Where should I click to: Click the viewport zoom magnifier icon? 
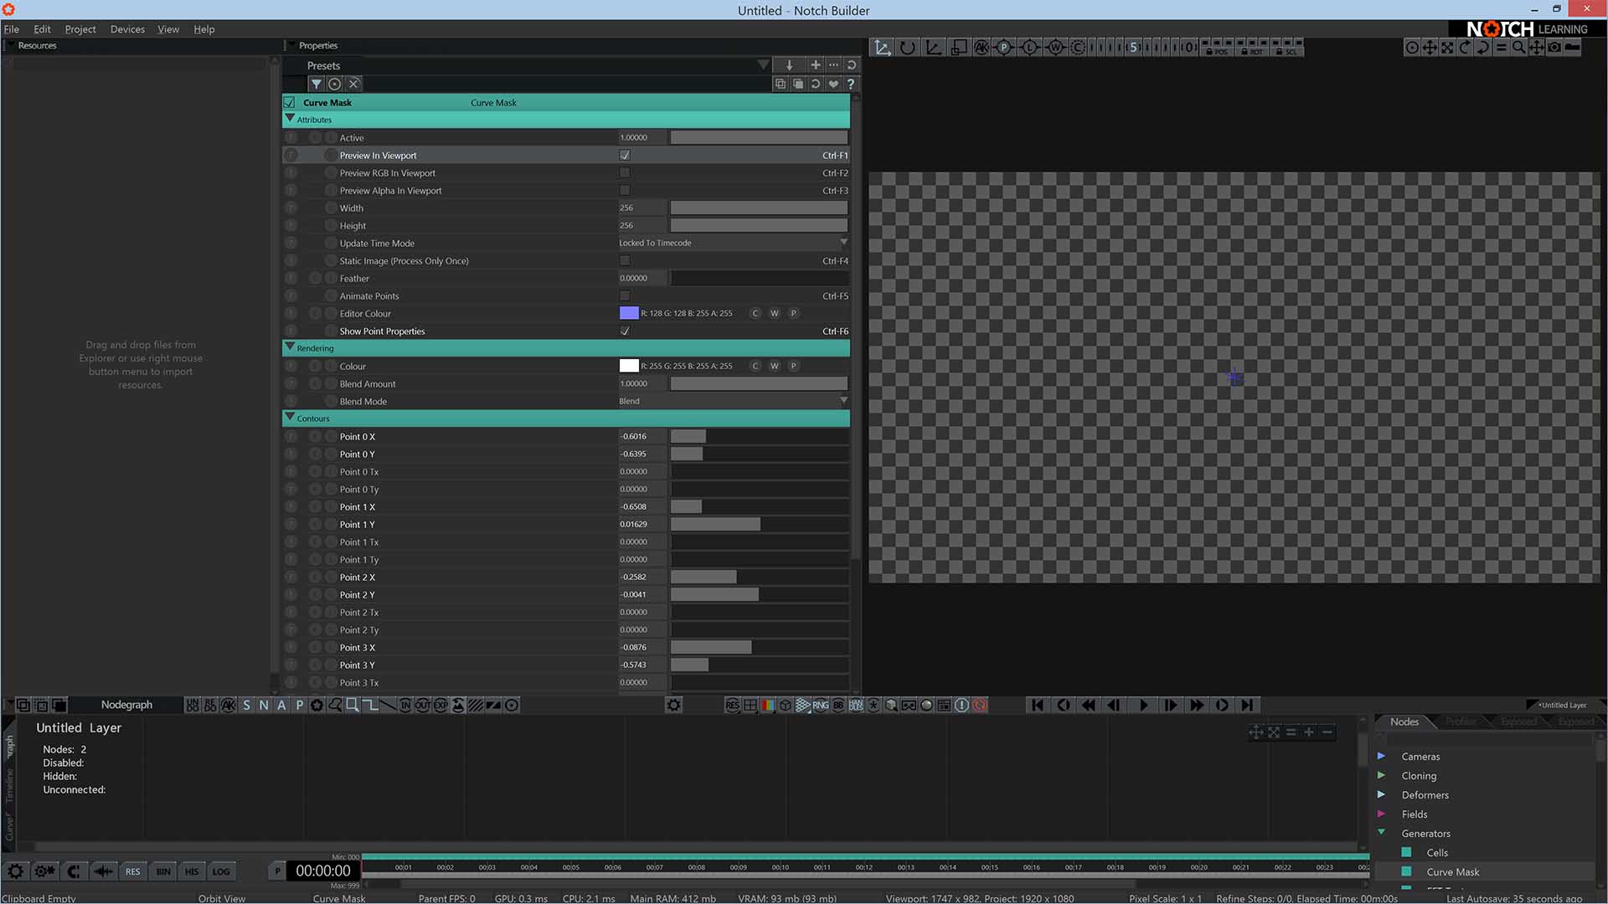point(1518,48)
